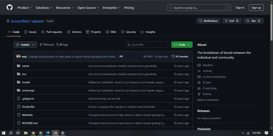Open the Dockerfile file link
The image size is (273, 136).
click(28, 107)
